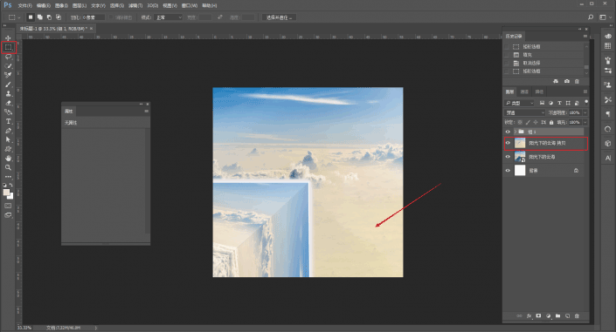Click Subtract from Selection icon in options bar
The height and width of the screenshot is (332, 616).
[49, 17]
